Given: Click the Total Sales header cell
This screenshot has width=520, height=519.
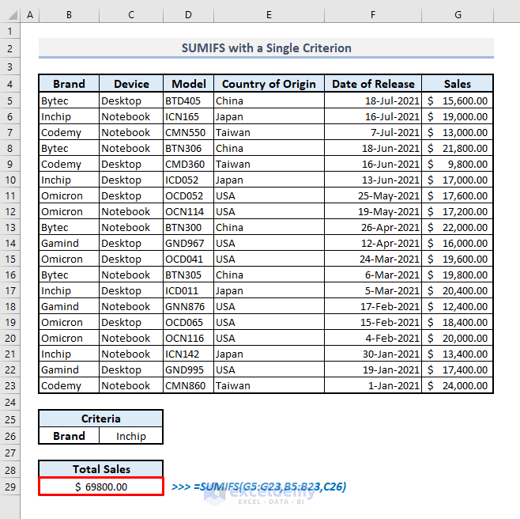Looking at the screenshot, I should coord(101,469).
